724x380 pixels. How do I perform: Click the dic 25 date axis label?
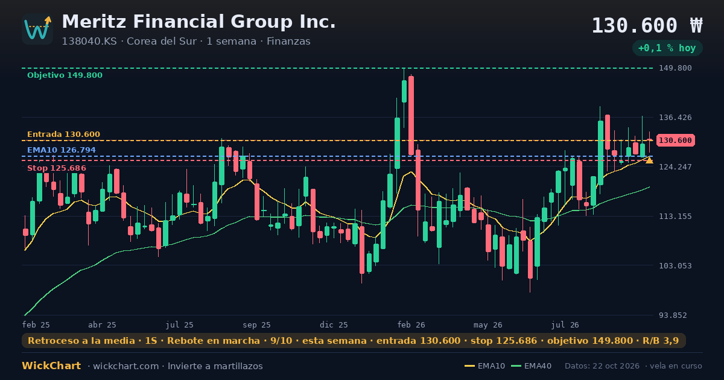coord(334,325)
